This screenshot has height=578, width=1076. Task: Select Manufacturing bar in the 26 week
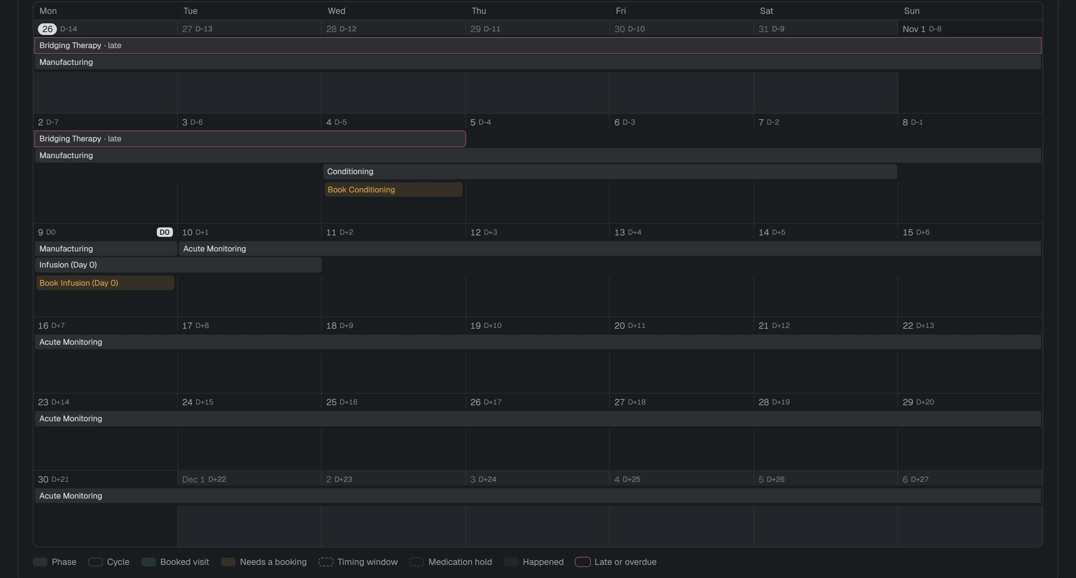pyautogui.click(x=538, y=62)
